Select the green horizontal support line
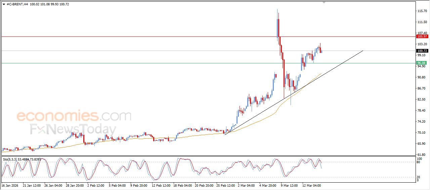Image resolution: width=430 pixels, height=190 pixels. coord(134,63)
